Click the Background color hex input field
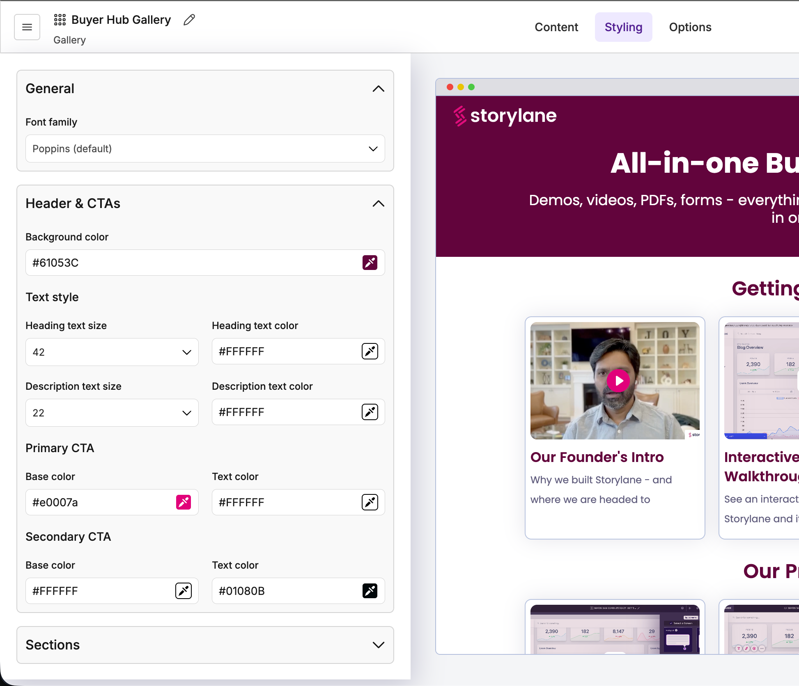The height and width of the screenshot is (686, 799). tap(189, 263)
